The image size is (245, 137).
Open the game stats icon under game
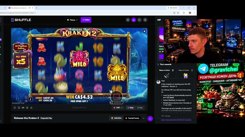tap(27, 108)
